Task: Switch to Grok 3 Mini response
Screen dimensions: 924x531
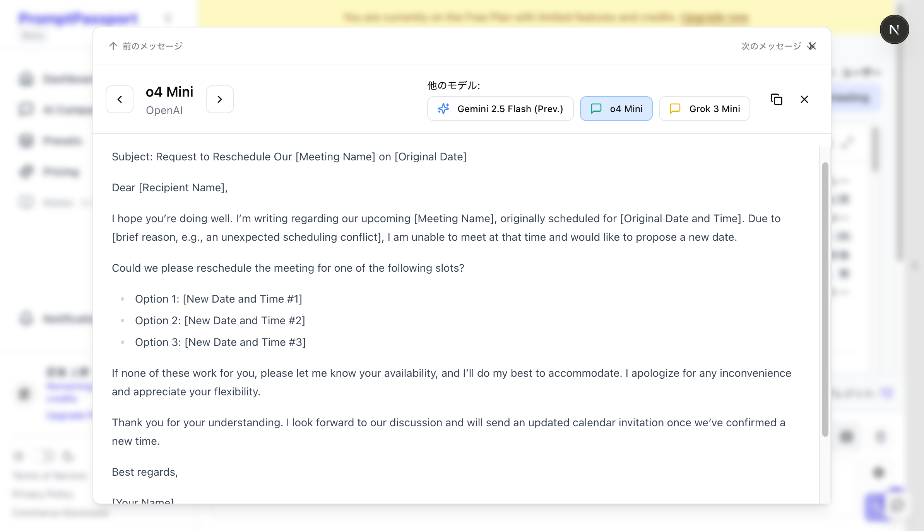Action: tap(714, 109)
